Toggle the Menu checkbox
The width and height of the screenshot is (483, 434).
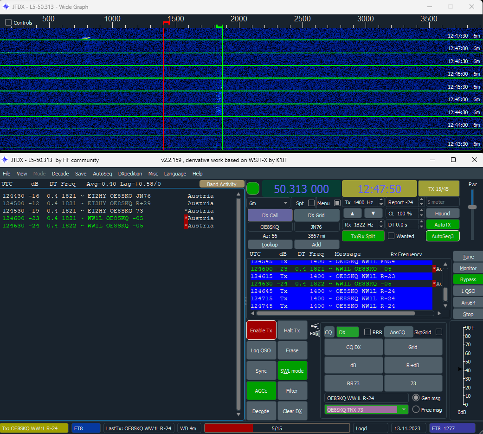pyautogui.click(x=337, y=203)
